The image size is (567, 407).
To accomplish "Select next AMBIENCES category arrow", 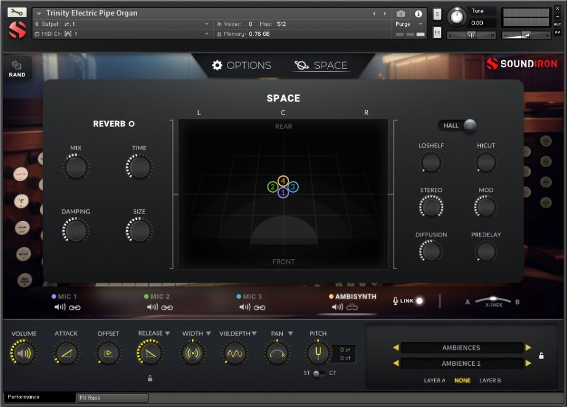I will point(528,348).
